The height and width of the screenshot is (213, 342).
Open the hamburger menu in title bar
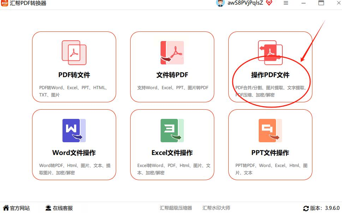[286, 3]
